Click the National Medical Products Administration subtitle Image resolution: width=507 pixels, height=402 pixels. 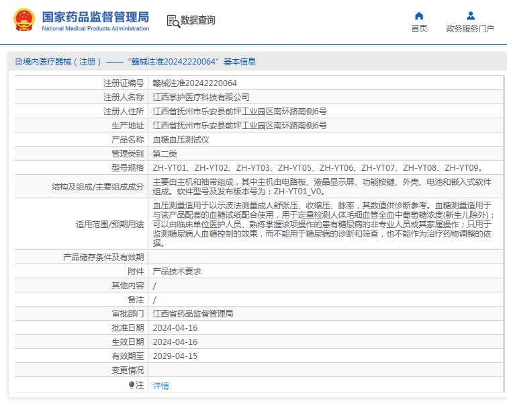pos(95,28)
